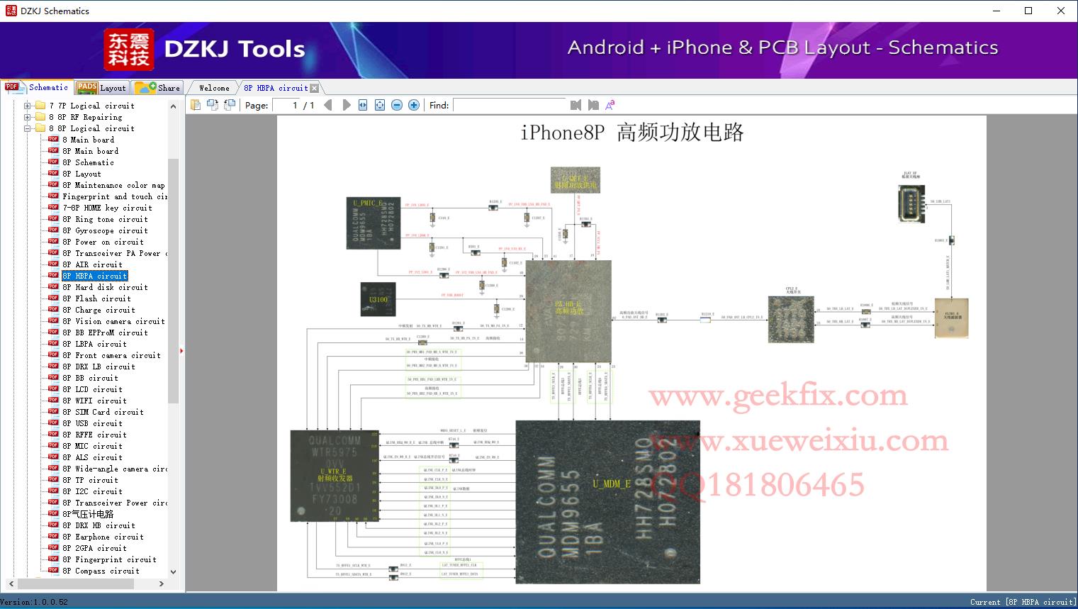Select the 8P HBPA circuit document tab
The image size is (1078, 609).
[276, 88]
